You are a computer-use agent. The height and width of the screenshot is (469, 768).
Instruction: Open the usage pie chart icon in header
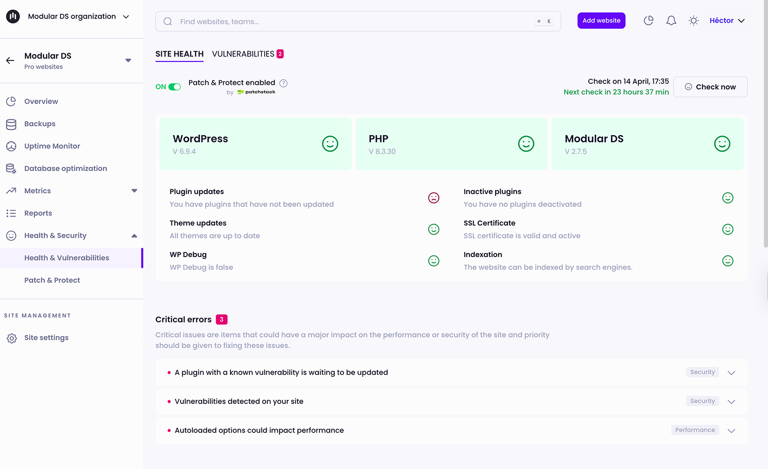649,20
